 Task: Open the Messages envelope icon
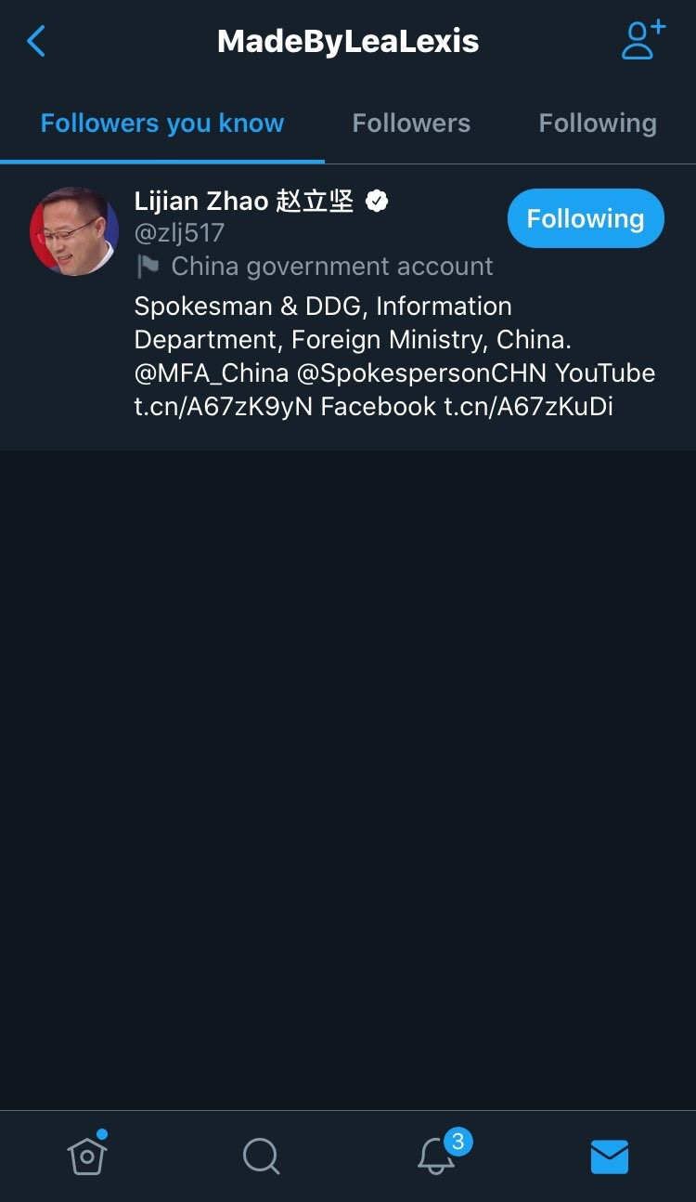(610, 1156)
